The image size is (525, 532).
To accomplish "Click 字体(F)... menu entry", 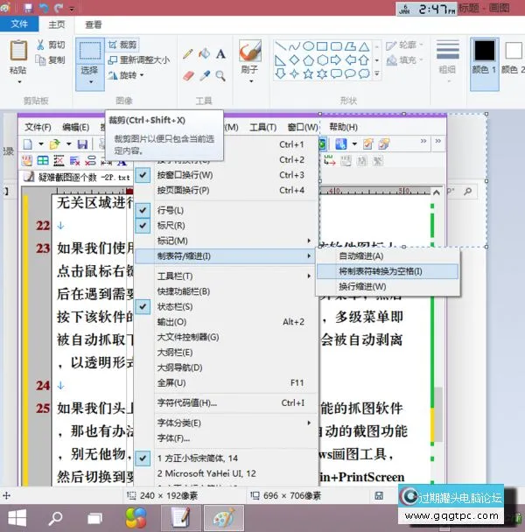I will pyautogui.click(x=227, y=438).
